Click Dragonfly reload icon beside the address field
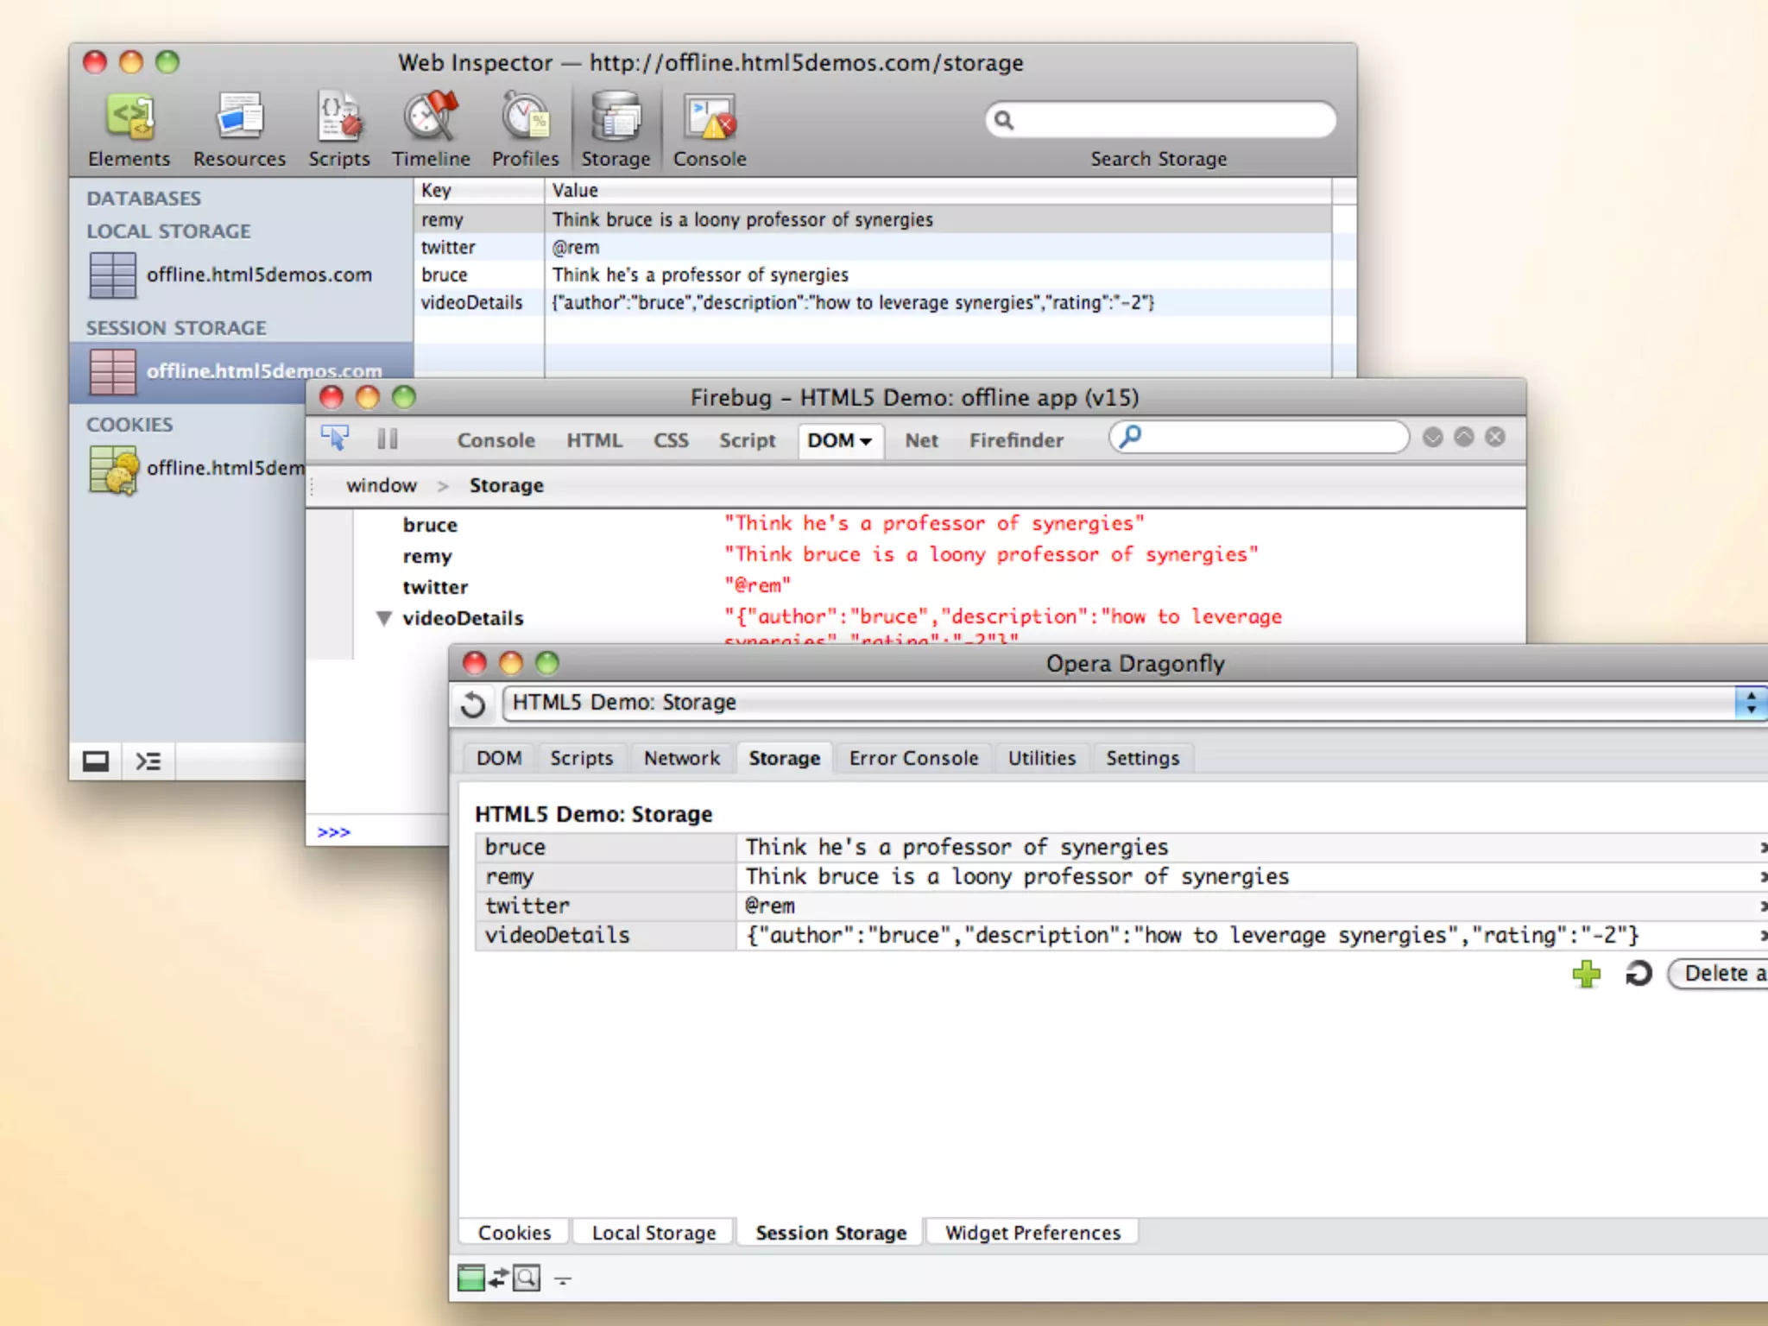This screenshot has height=1326, width=1768. 473,704
